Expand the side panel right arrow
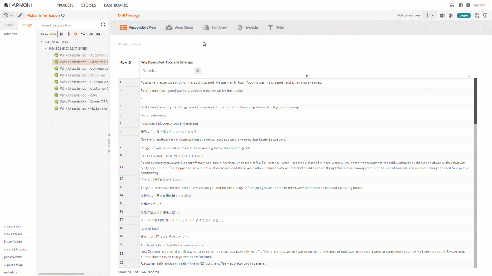 pos(109,151)
